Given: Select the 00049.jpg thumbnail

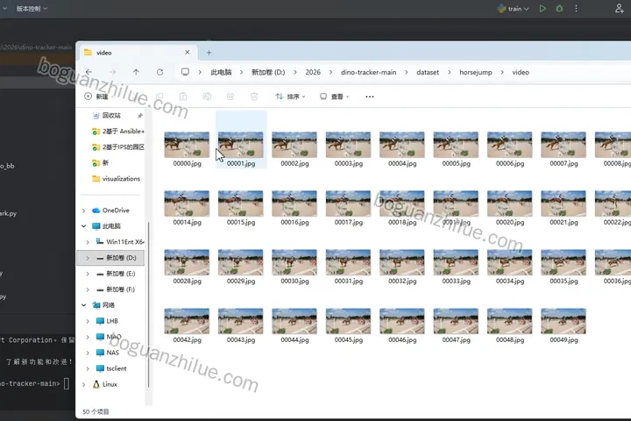Looking at the screenshot, I should pos(564,321).
